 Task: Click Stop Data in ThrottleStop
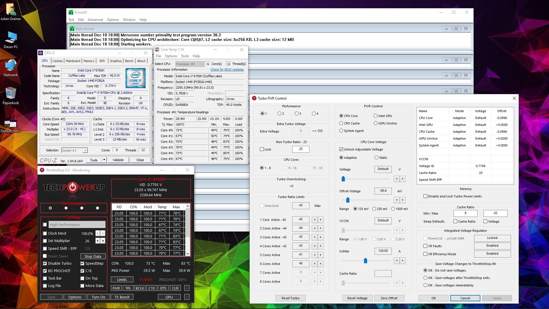[93, 256]
